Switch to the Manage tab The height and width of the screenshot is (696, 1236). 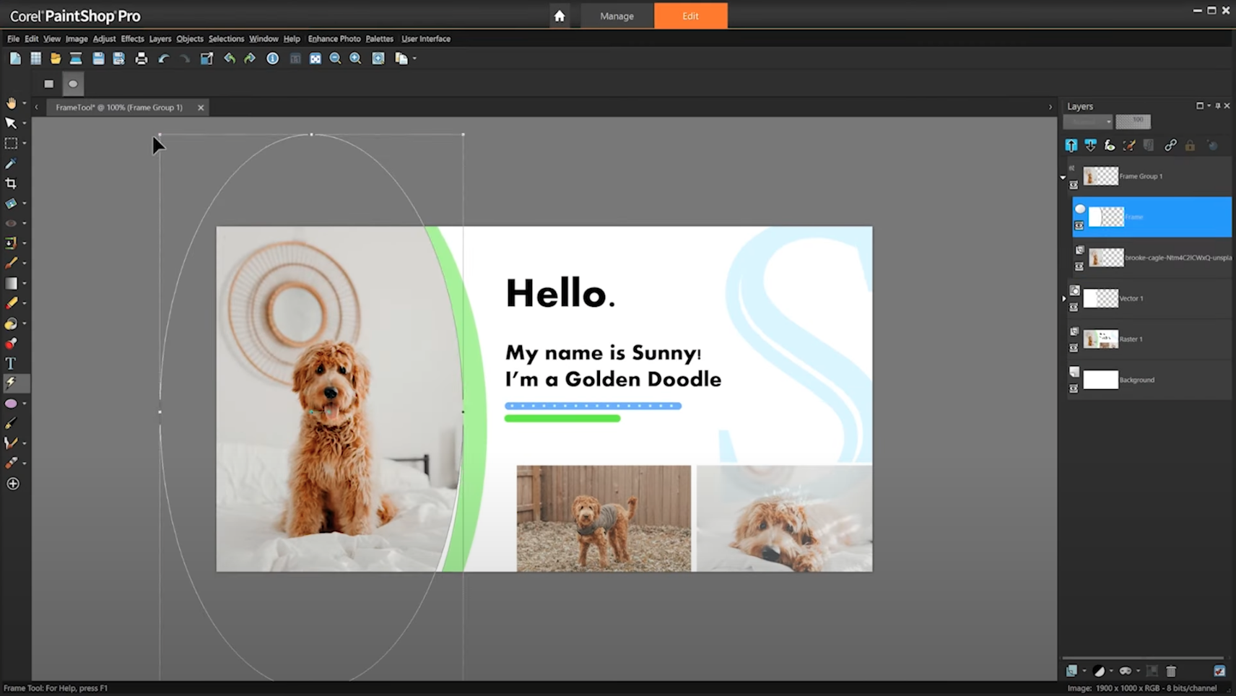click(x=617, y=16)
